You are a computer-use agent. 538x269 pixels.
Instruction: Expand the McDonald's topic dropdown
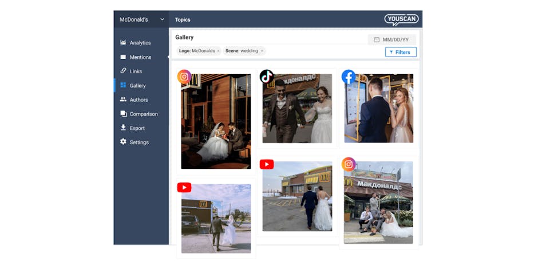[162, 19]
